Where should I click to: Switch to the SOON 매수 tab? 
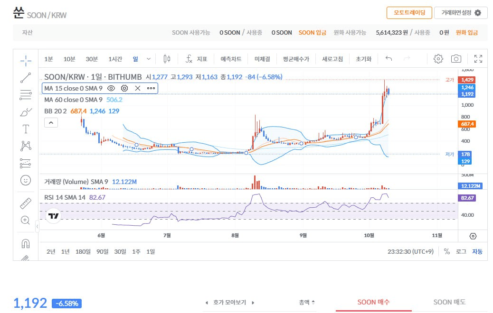click(373, 302)
